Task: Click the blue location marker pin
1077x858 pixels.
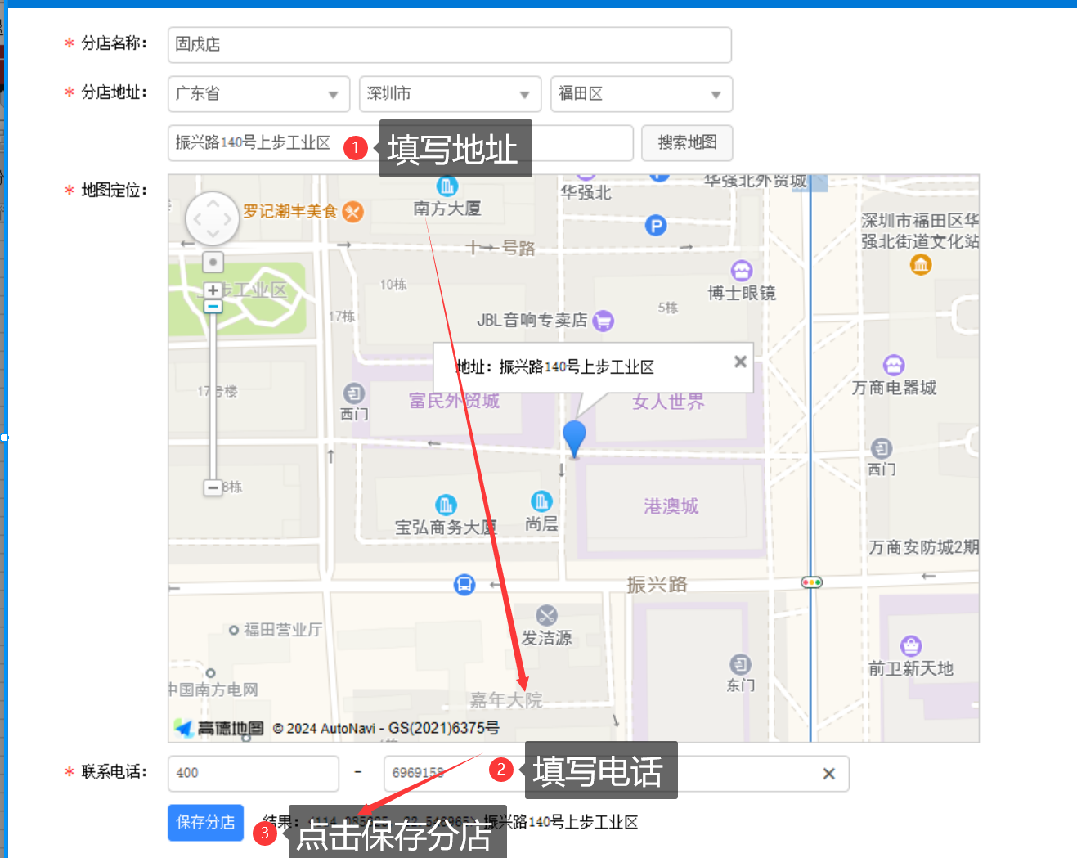Action: 574,438
